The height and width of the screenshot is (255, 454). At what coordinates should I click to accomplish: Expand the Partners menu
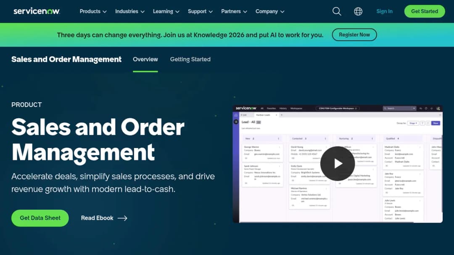tap(234, 11)
